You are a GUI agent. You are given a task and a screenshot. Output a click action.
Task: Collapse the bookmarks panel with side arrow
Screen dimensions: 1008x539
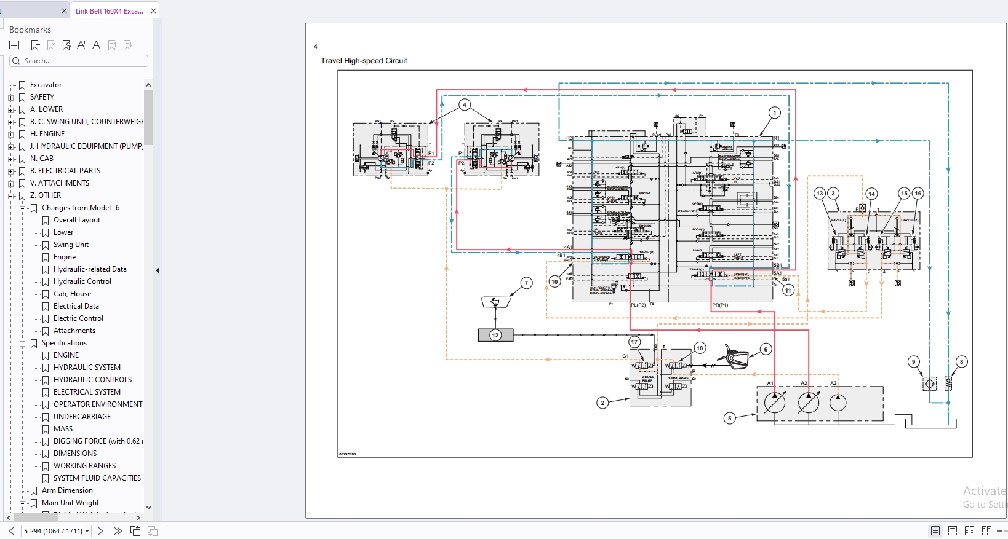158,270
